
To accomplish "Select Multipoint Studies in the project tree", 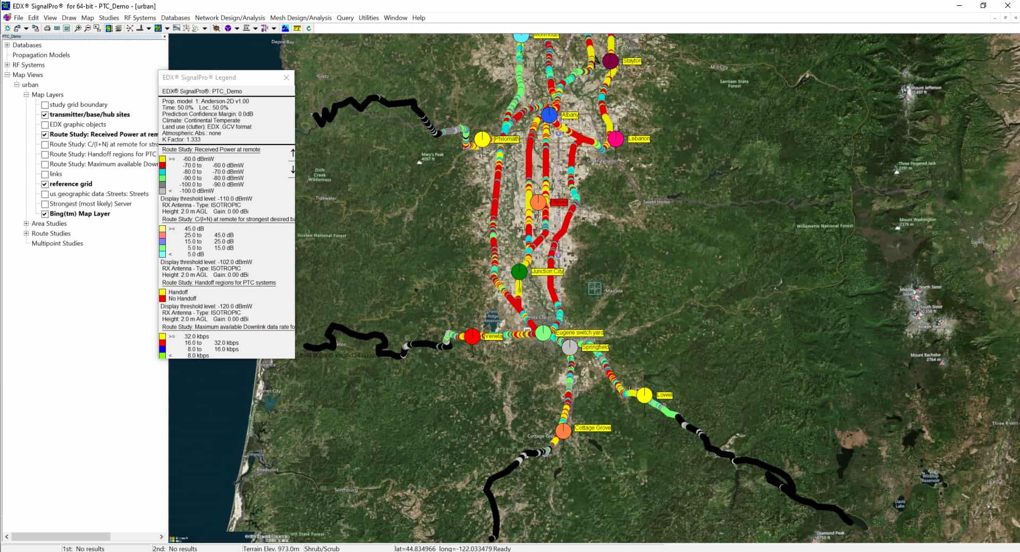I will click(x=56, y=243).
